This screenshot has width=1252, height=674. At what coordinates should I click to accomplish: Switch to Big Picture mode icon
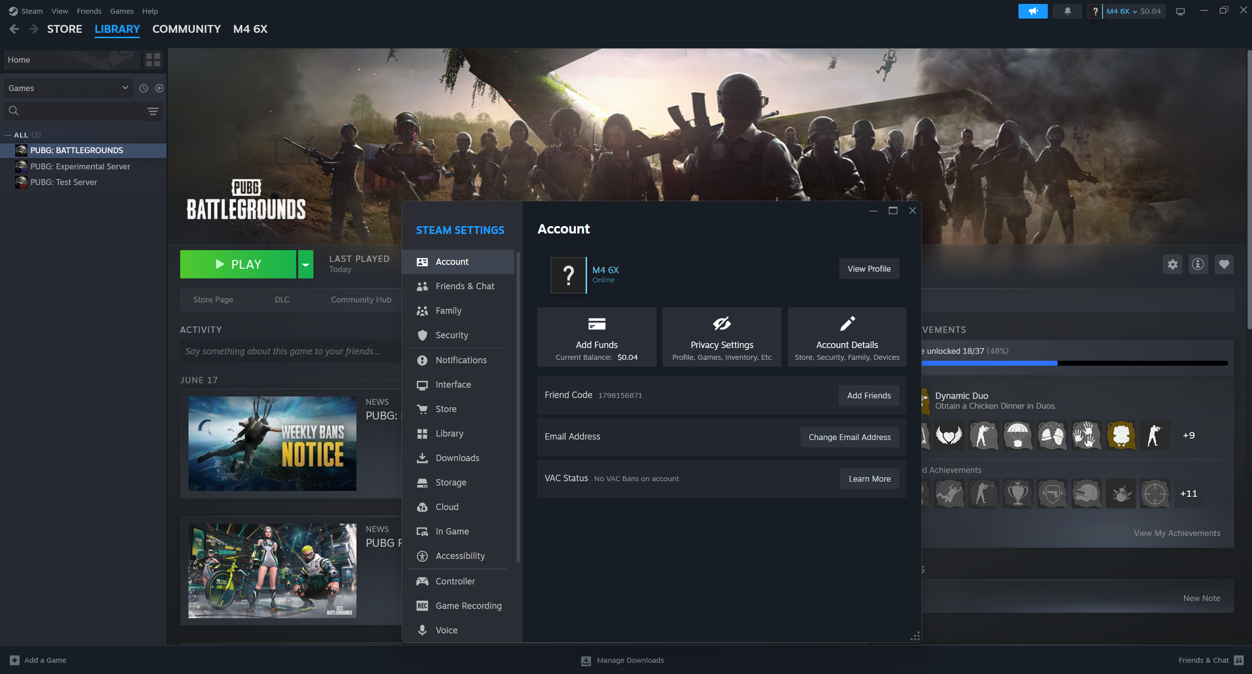coord(1181,11)
